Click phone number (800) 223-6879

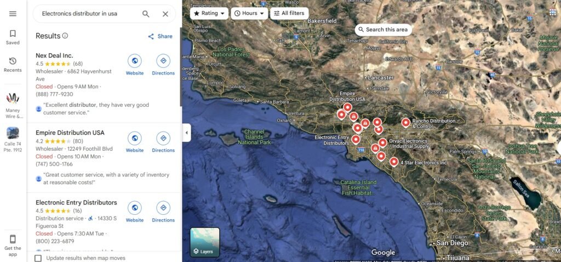(x=55, y=241)
